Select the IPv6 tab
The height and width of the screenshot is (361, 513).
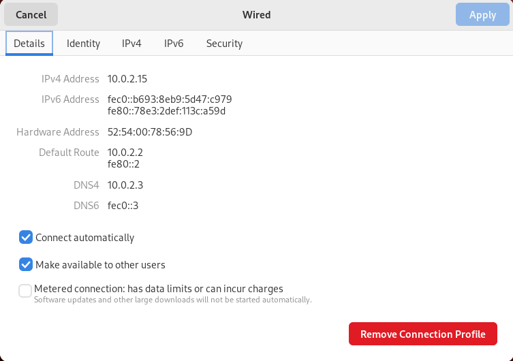coord(174,43)
